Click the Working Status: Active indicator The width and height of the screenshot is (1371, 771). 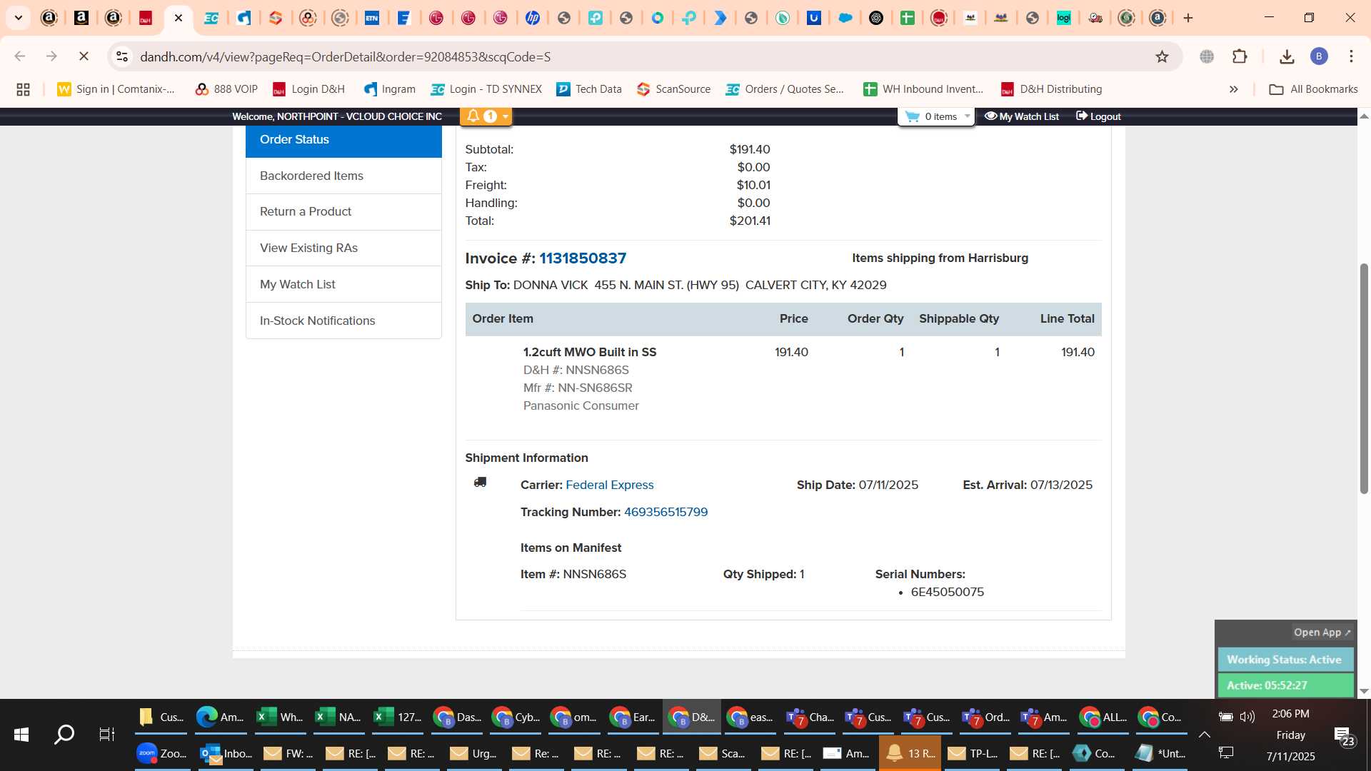pyautogui.click(x=1285, y=660)
